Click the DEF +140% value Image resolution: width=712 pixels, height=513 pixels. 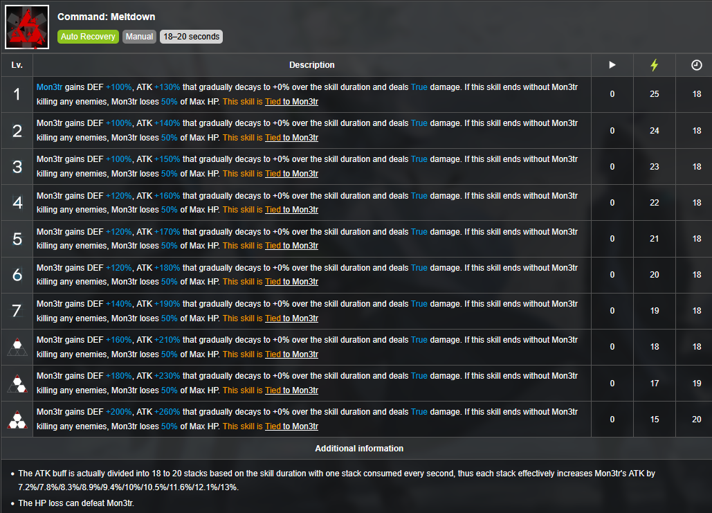118,303
